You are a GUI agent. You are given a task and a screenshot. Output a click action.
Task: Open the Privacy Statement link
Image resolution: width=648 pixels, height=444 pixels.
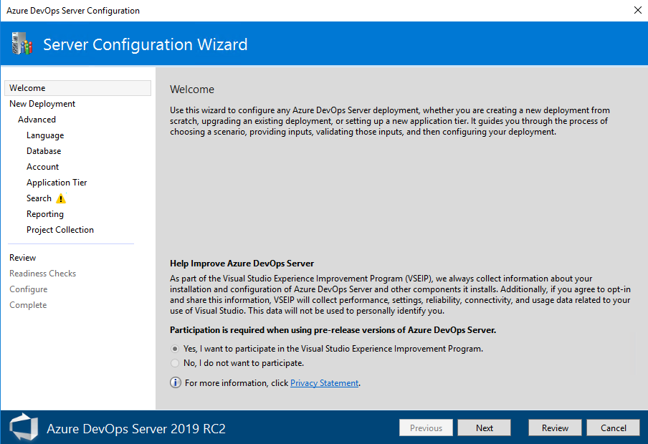pyautogui.click(x=324, y=382)
